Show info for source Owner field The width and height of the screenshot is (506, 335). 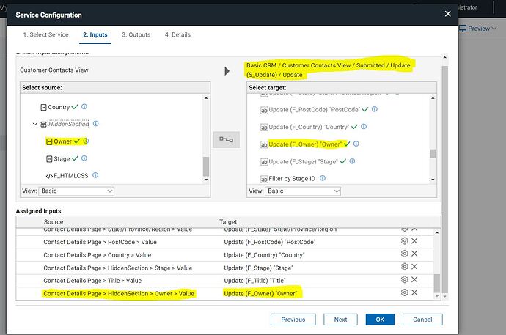coord(86,141)
